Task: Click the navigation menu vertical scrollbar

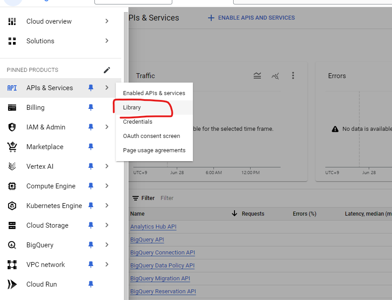Action: click(126, 156)
